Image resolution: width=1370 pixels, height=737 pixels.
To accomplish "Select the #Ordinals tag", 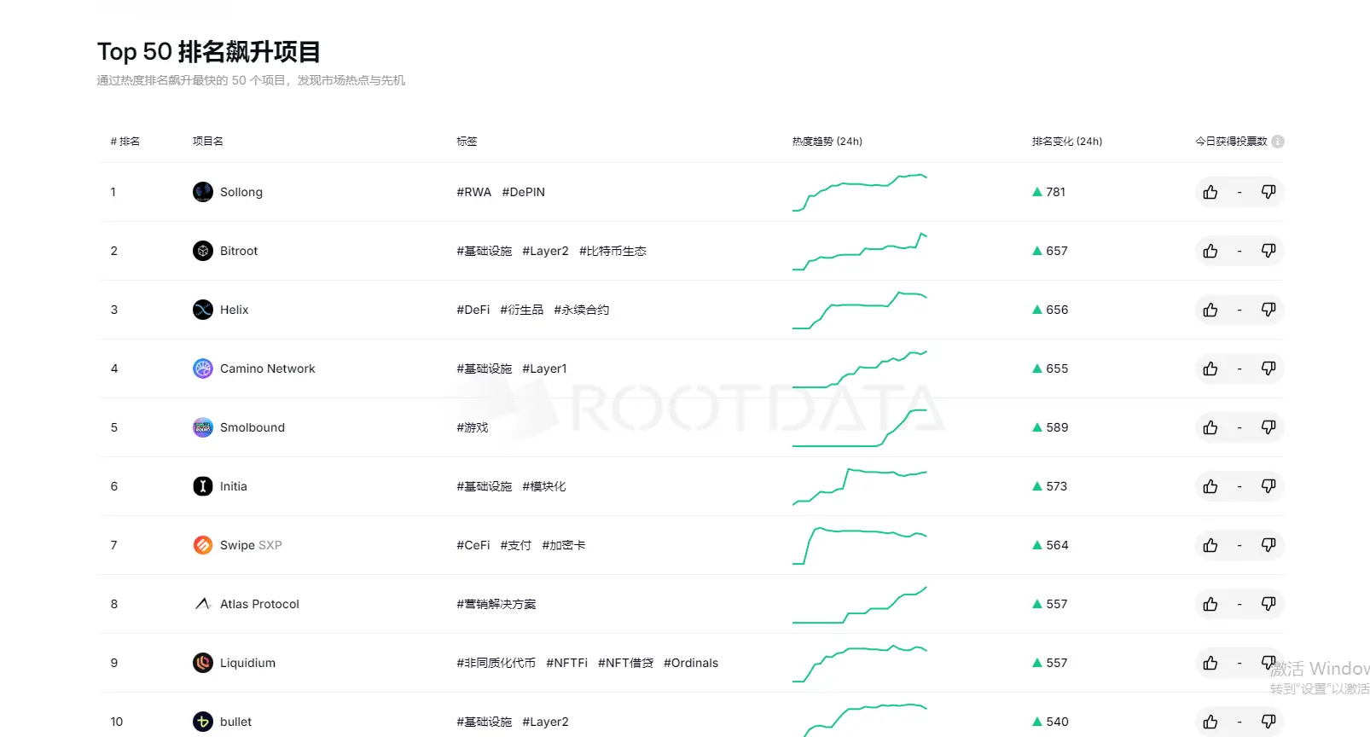I will coord(691,663).
